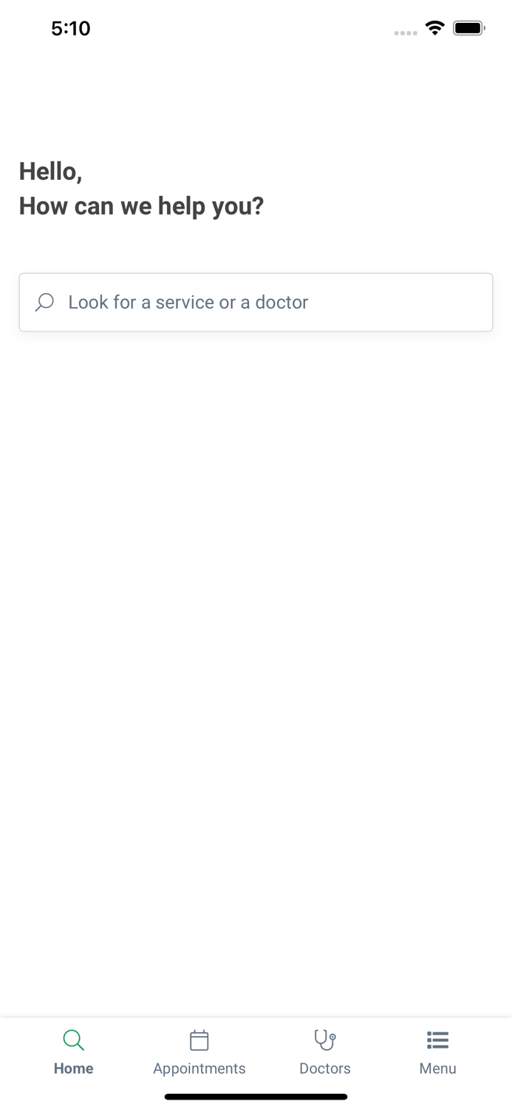Image resolution: width=512 pixels, height=1110 pixels.
Task: Tap the battery icon in the status bar
Action: coord(469,28)
